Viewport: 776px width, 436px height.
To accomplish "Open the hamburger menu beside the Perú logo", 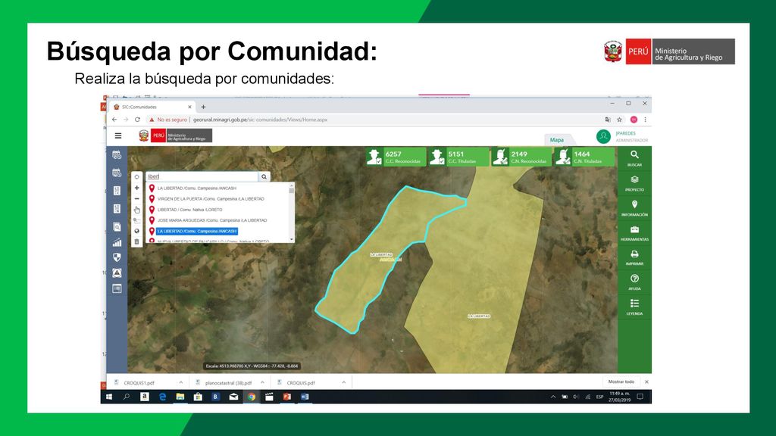I will 117,135.
